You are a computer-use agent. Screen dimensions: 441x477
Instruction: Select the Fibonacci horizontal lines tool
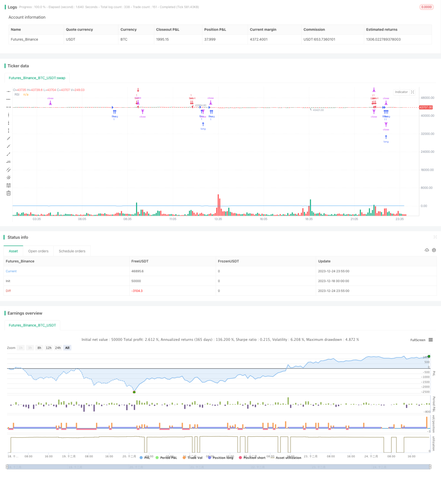(x=8, y=185)
